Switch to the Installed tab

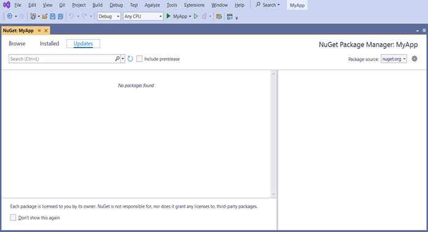pos(50,43)
